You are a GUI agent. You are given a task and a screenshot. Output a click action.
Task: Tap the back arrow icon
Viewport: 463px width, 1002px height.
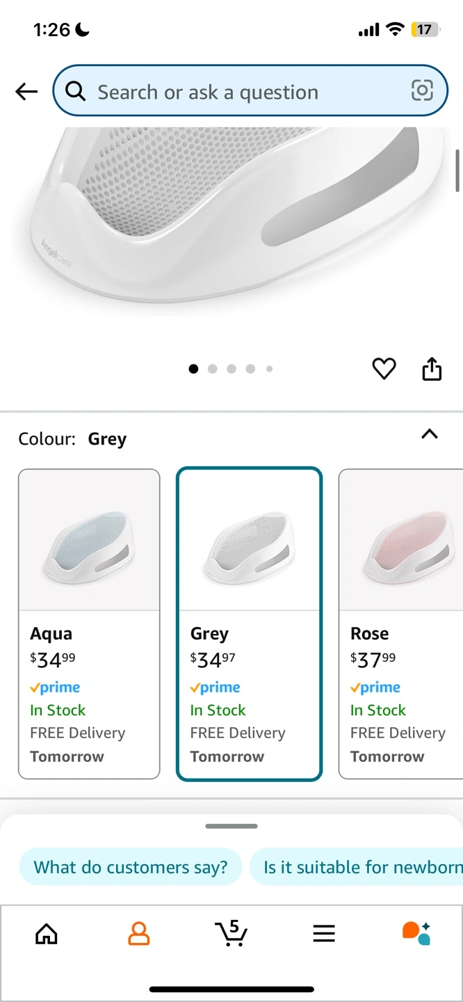coord(26,91)
